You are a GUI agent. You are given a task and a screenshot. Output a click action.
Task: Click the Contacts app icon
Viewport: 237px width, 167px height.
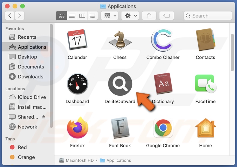click(x=205, y=40)
